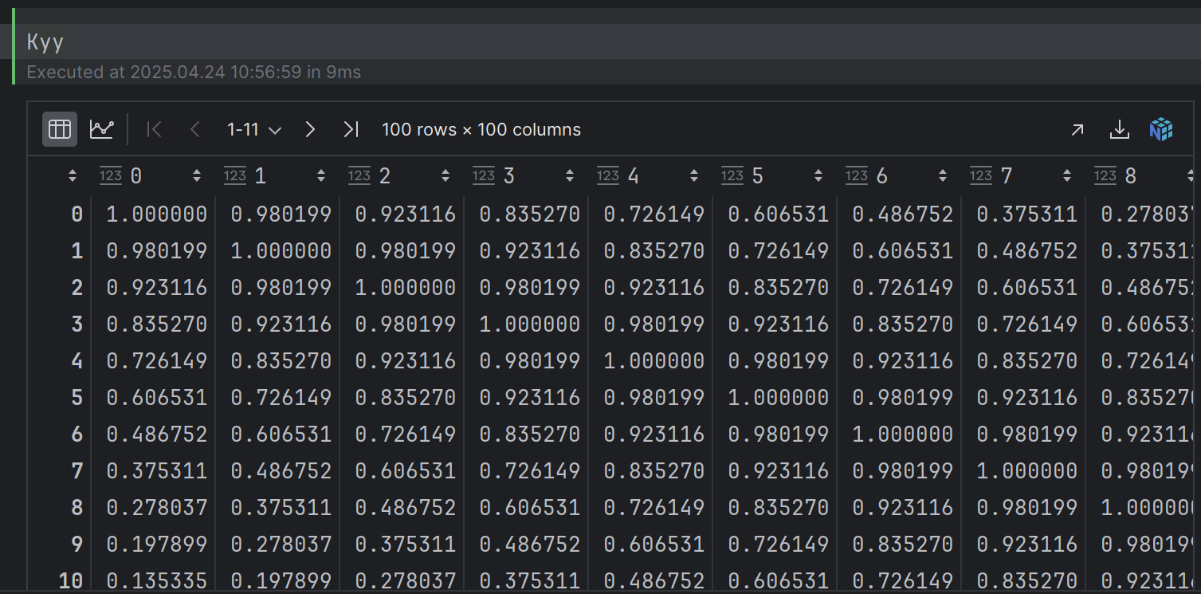The image size is (1201, 594).
Task: Select cell 0.835270 in row 3, column 6
Action: (903, 324)
